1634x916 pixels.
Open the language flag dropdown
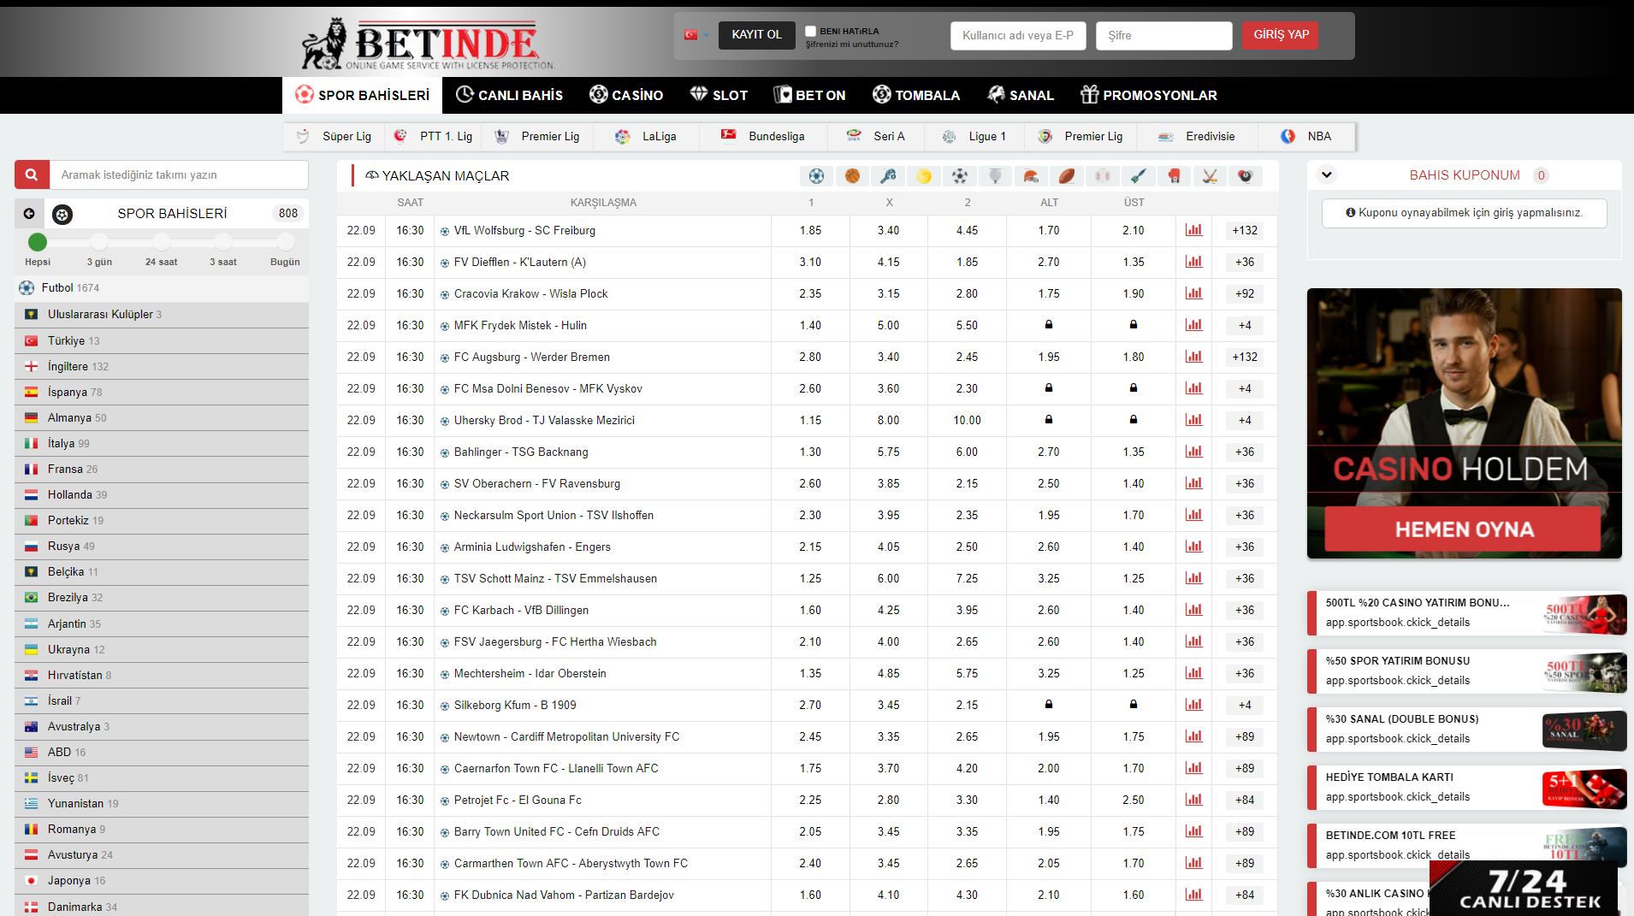point(696,35)
